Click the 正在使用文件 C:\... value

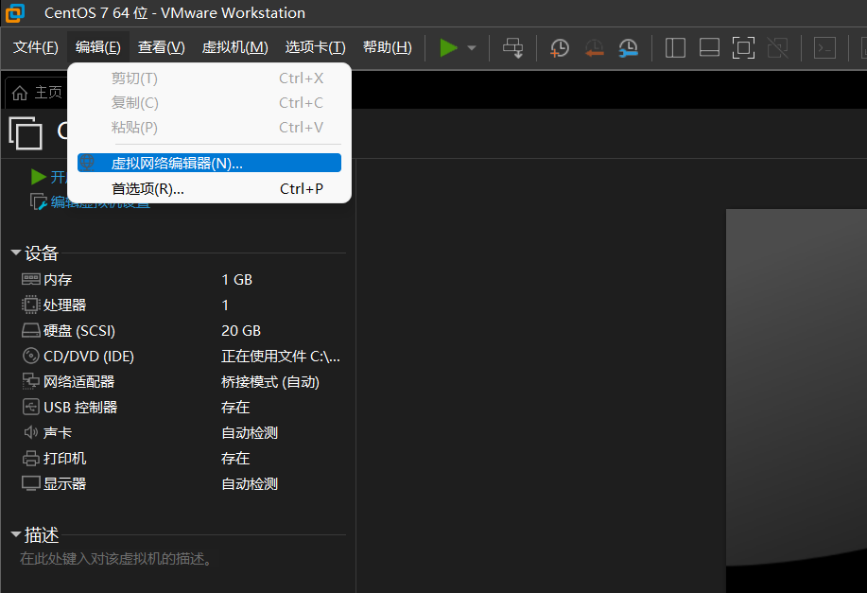[x=281, y=357]
